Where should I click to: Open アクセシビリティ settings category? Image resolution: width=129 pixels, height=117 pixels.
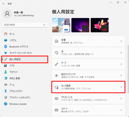point(25,91)
